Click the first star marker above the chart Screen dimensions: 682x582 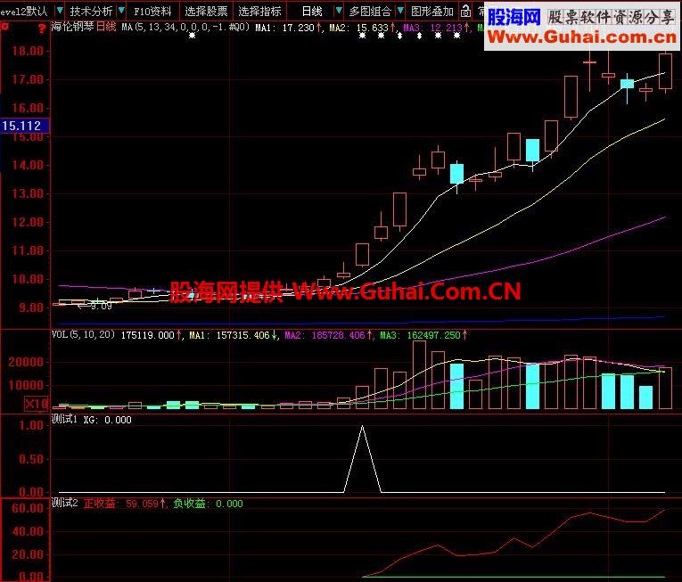193,36
